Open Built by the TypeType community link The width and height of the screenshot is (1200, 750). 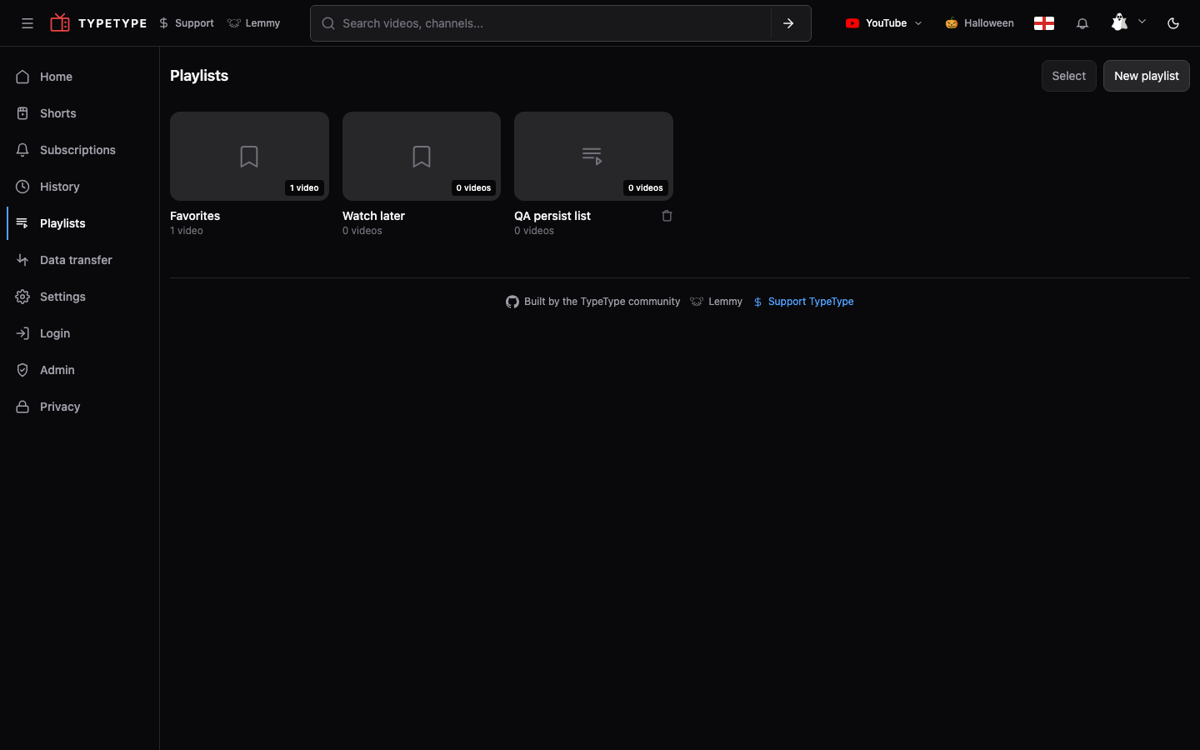(593, 302)
